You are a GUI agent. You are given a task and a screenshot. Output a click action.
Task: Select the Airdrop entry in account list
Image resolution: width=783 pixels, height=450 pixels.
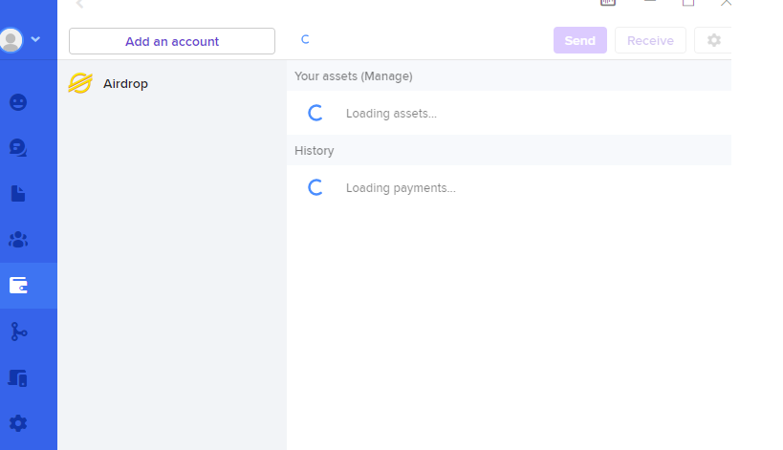point(125,84)
